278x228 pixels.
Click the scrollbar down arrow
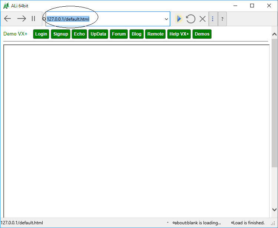coord(274,209)
